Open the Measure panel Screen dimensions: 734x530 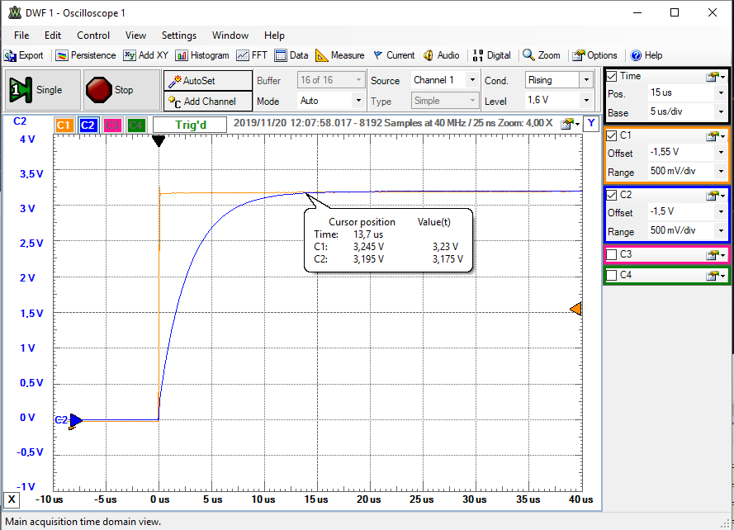point(339,55)
